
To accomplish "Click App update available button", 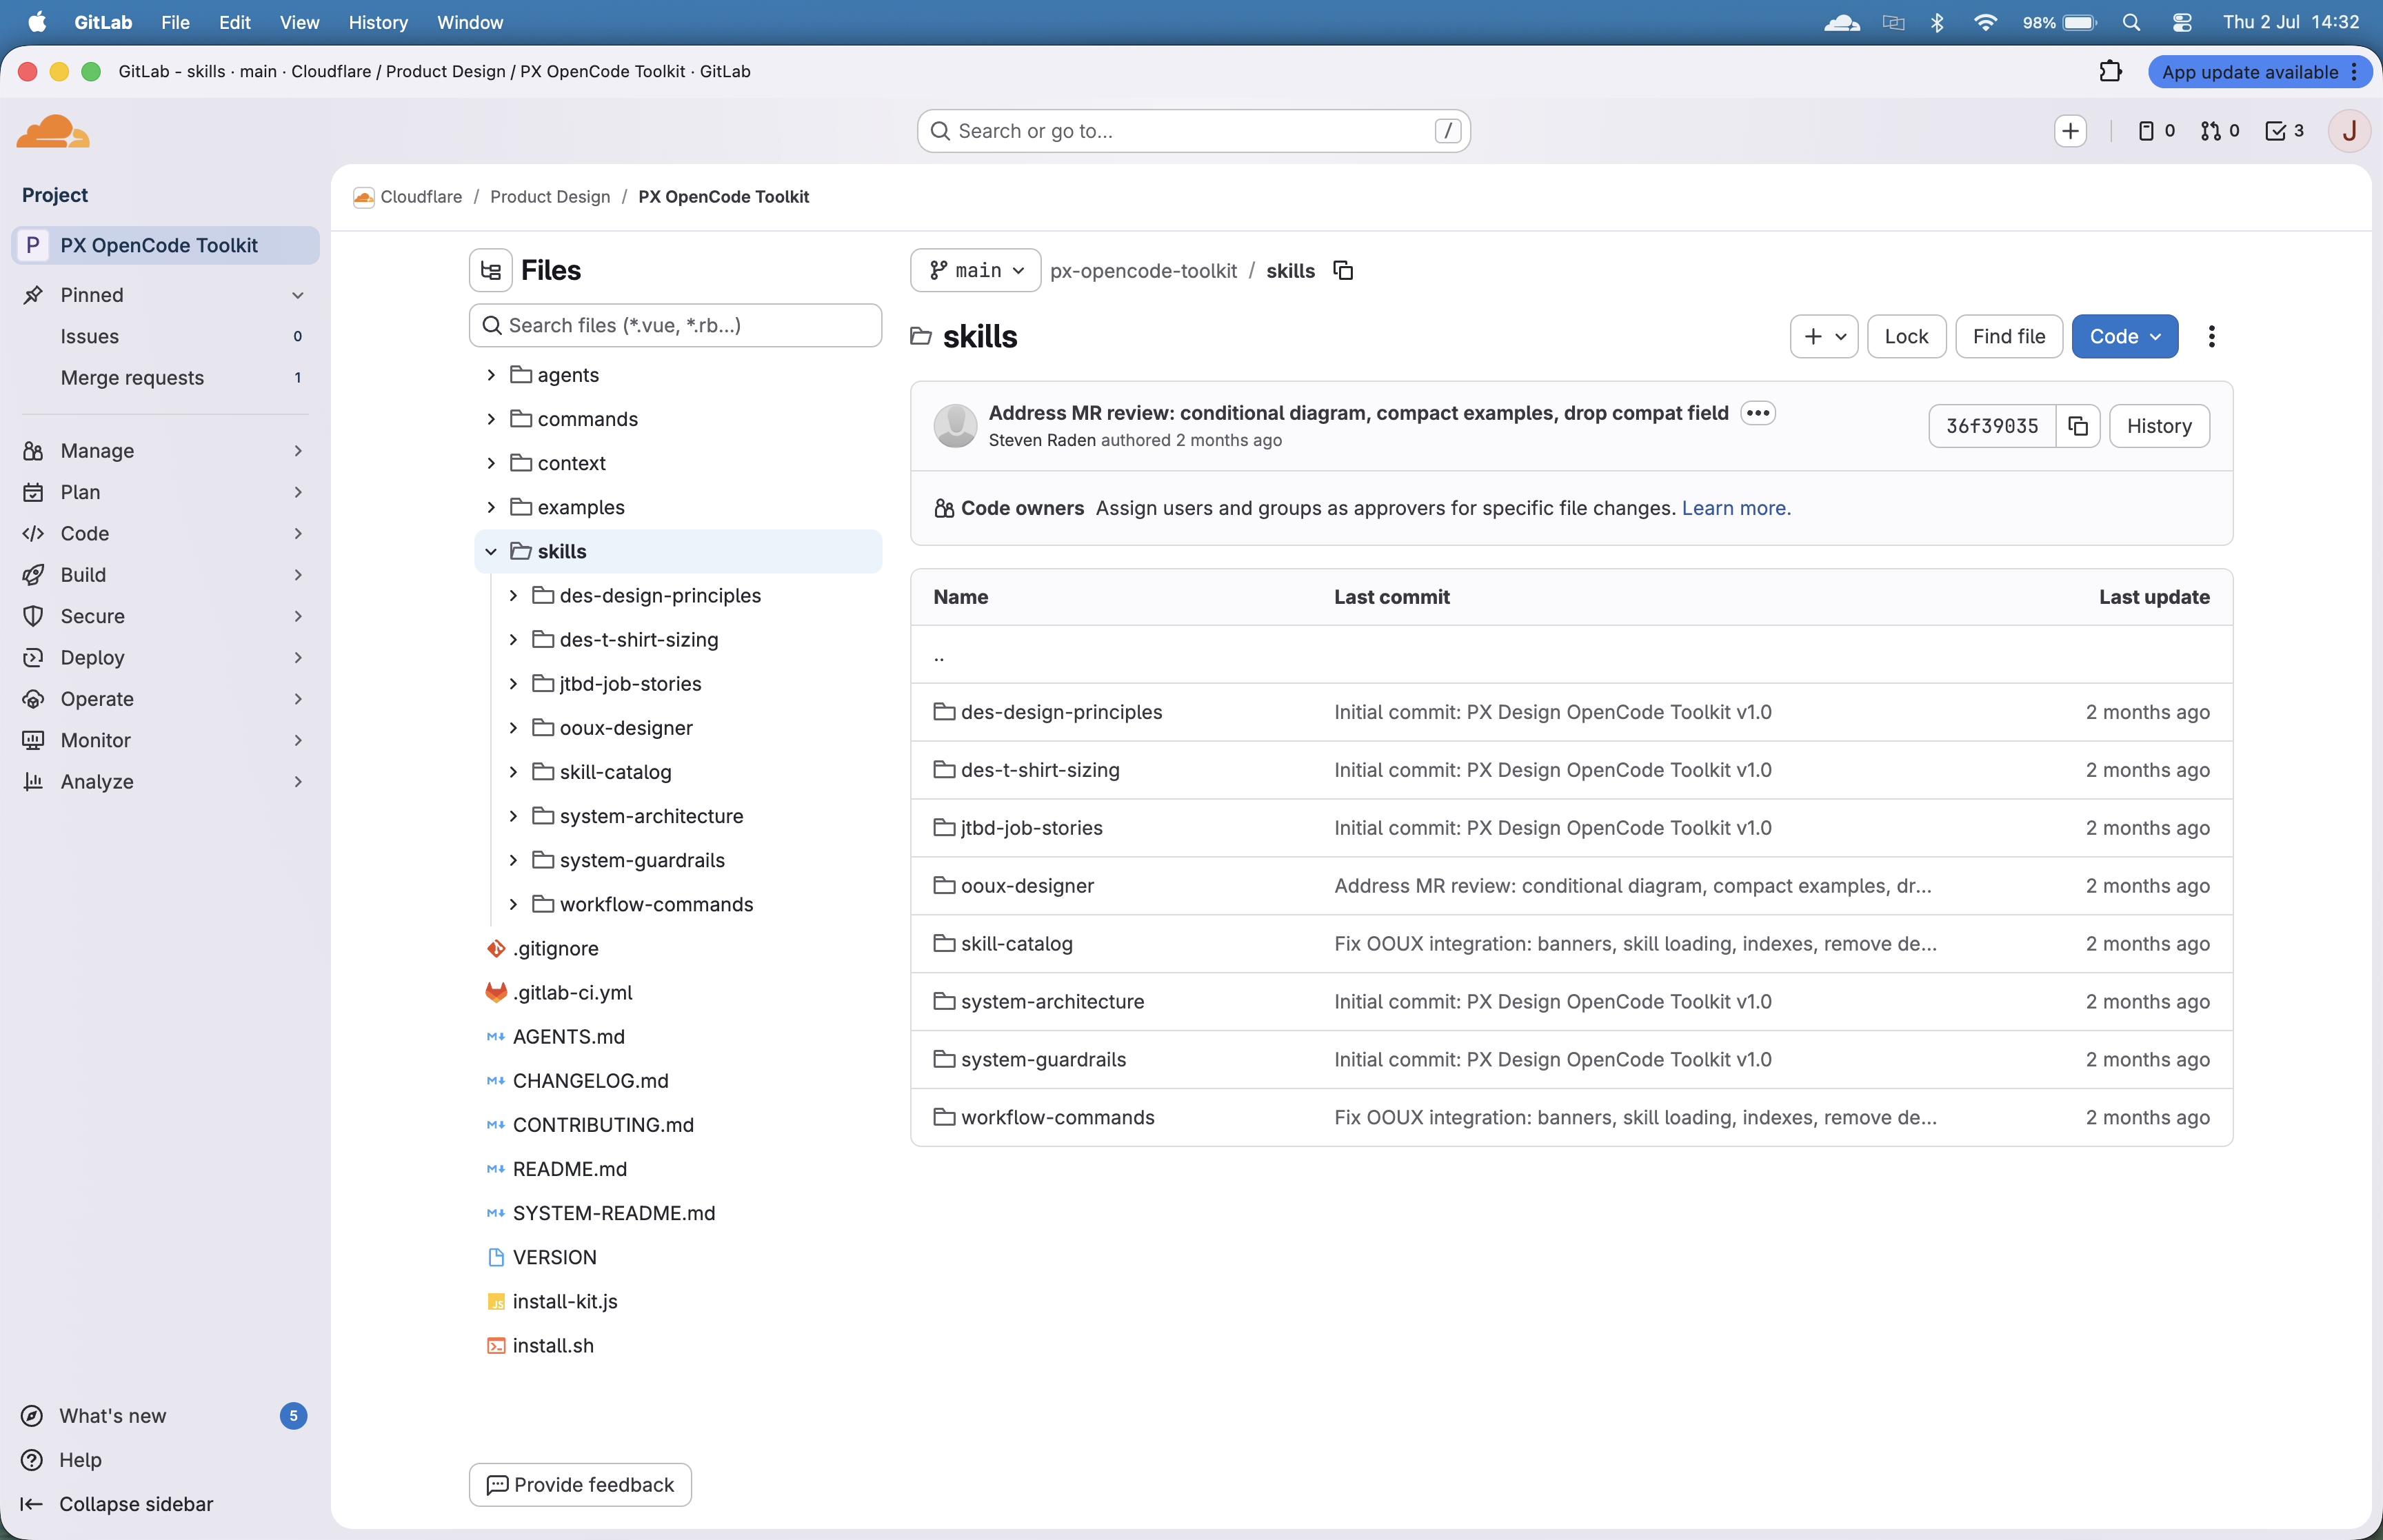I will coord(2259,71).
